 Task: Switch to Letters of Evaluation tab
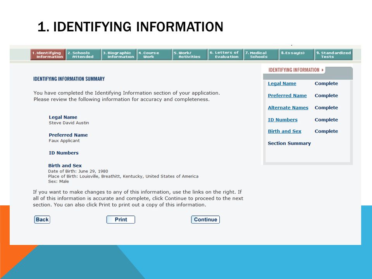(226, 55)
